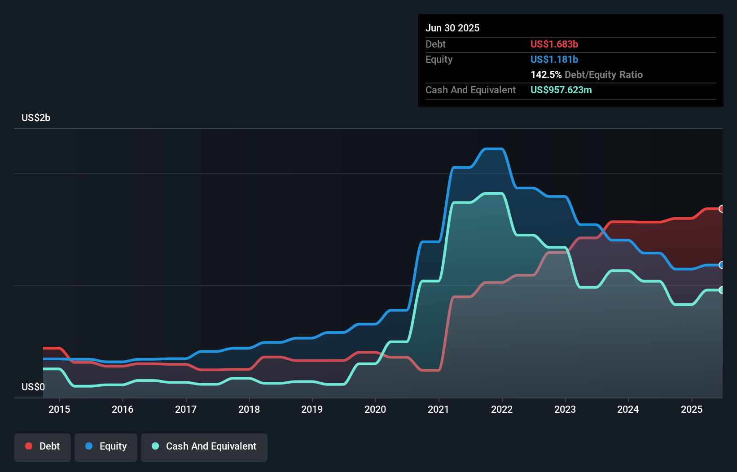The width and height of the screenshot is (737, 472).
Task: Click the red Debt legend dot icon
Action: pos(29,446)
